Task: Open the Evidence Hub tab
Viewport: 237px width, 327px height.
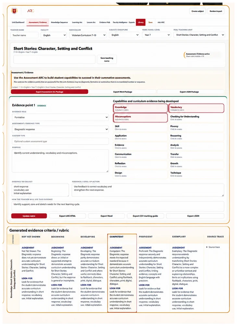Action: point(105,22)
